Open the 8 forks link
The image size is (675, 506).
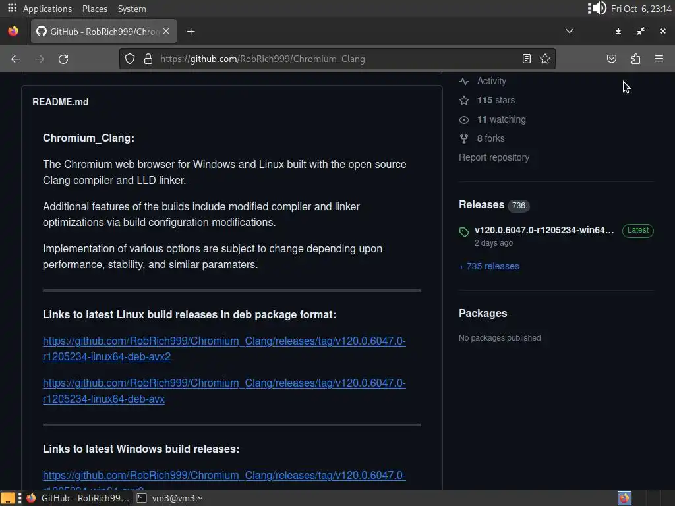(490, 138)
